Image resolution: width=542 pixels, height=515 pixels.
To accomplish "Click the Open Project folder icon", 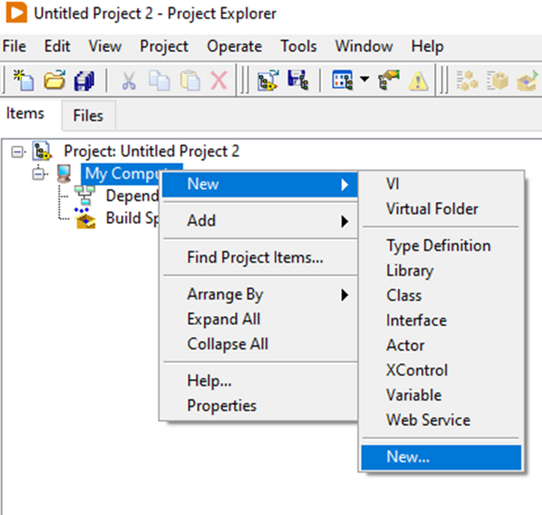I will click(54, 80).
